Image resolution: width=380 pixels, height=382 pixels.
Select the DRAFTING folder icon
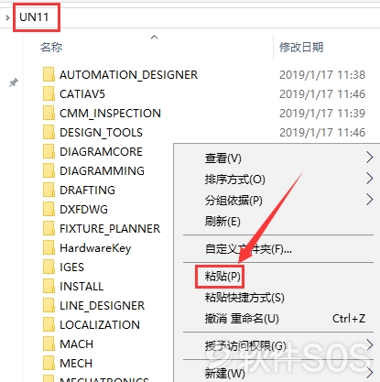[x=49, y=191]
